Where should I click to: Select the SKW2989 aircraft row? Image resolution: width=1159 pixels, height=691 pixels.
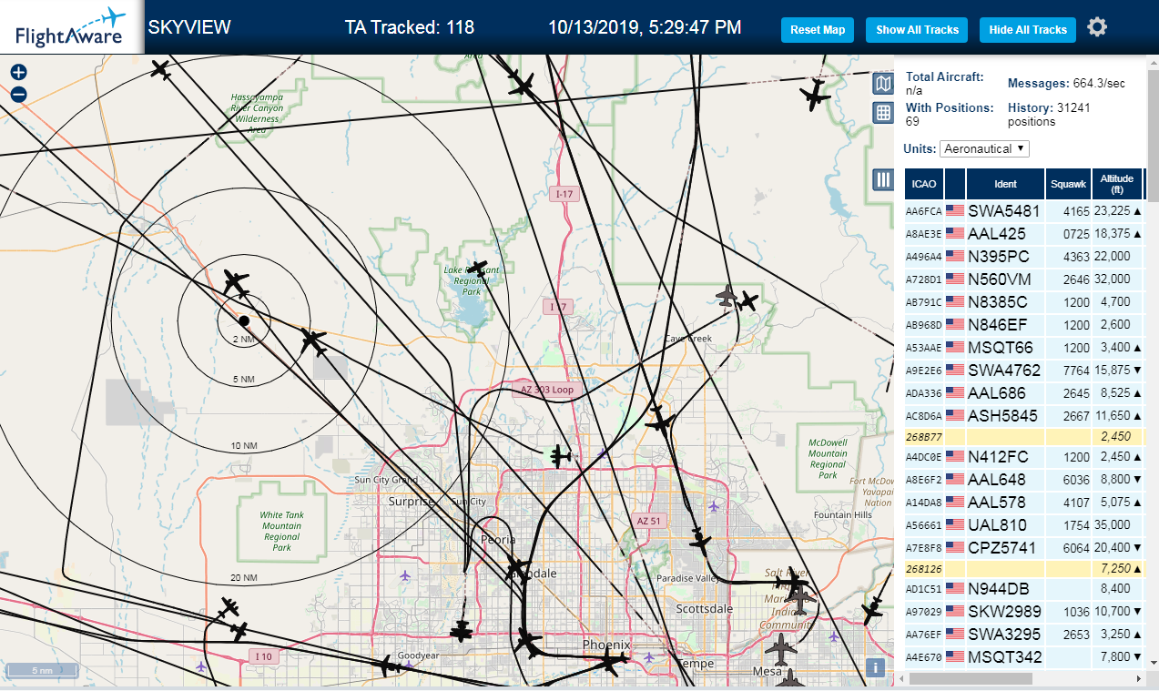[x=1024, y=611]
